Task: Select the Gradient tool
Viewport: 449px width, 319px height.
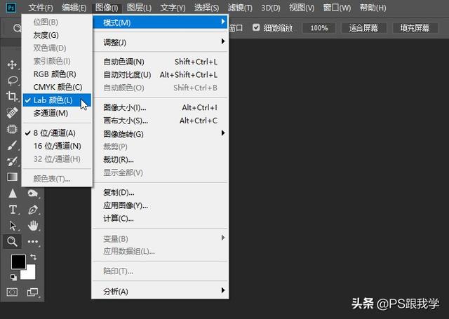Action: [x=12, y=177]
